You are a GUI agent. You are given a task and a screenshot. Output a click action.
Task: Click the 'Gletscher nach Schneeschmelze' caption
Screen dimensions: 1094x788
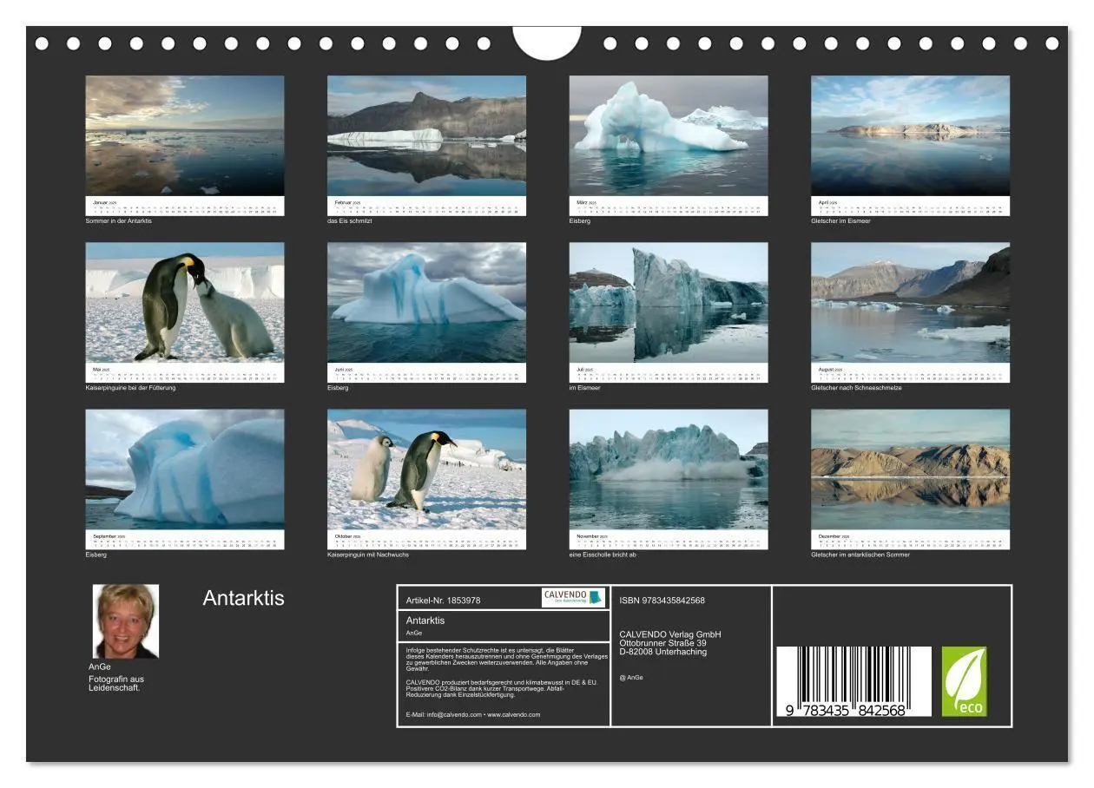click(x=856, y=388)
